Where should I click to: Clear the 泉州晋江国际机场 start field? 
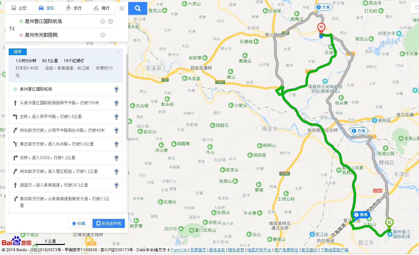click(103, 21)
